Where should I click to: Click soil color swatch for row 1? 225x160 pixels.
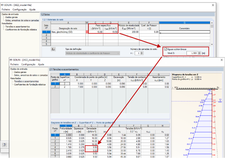click(x=87, y=32)
